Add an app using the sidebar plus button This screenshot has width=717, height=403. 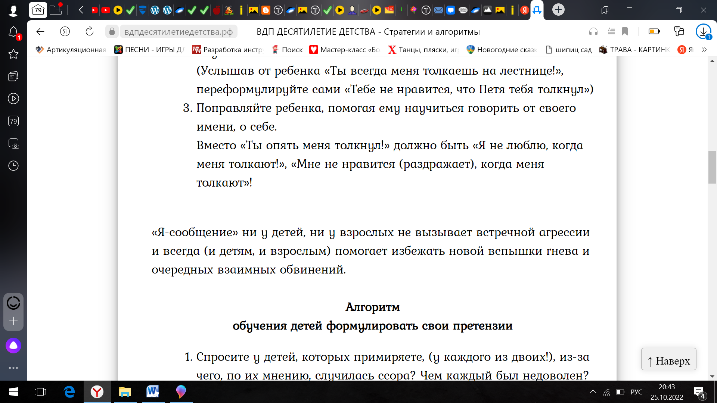[13, 321]
